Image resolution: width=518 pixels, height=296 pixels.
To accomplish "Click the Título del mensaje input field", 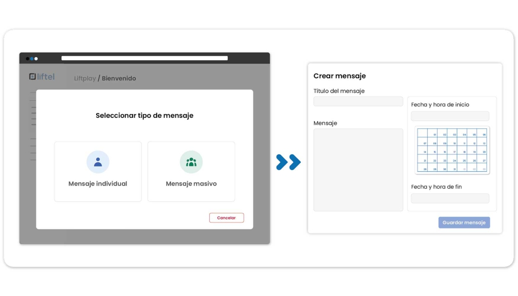I will (358, 101).
